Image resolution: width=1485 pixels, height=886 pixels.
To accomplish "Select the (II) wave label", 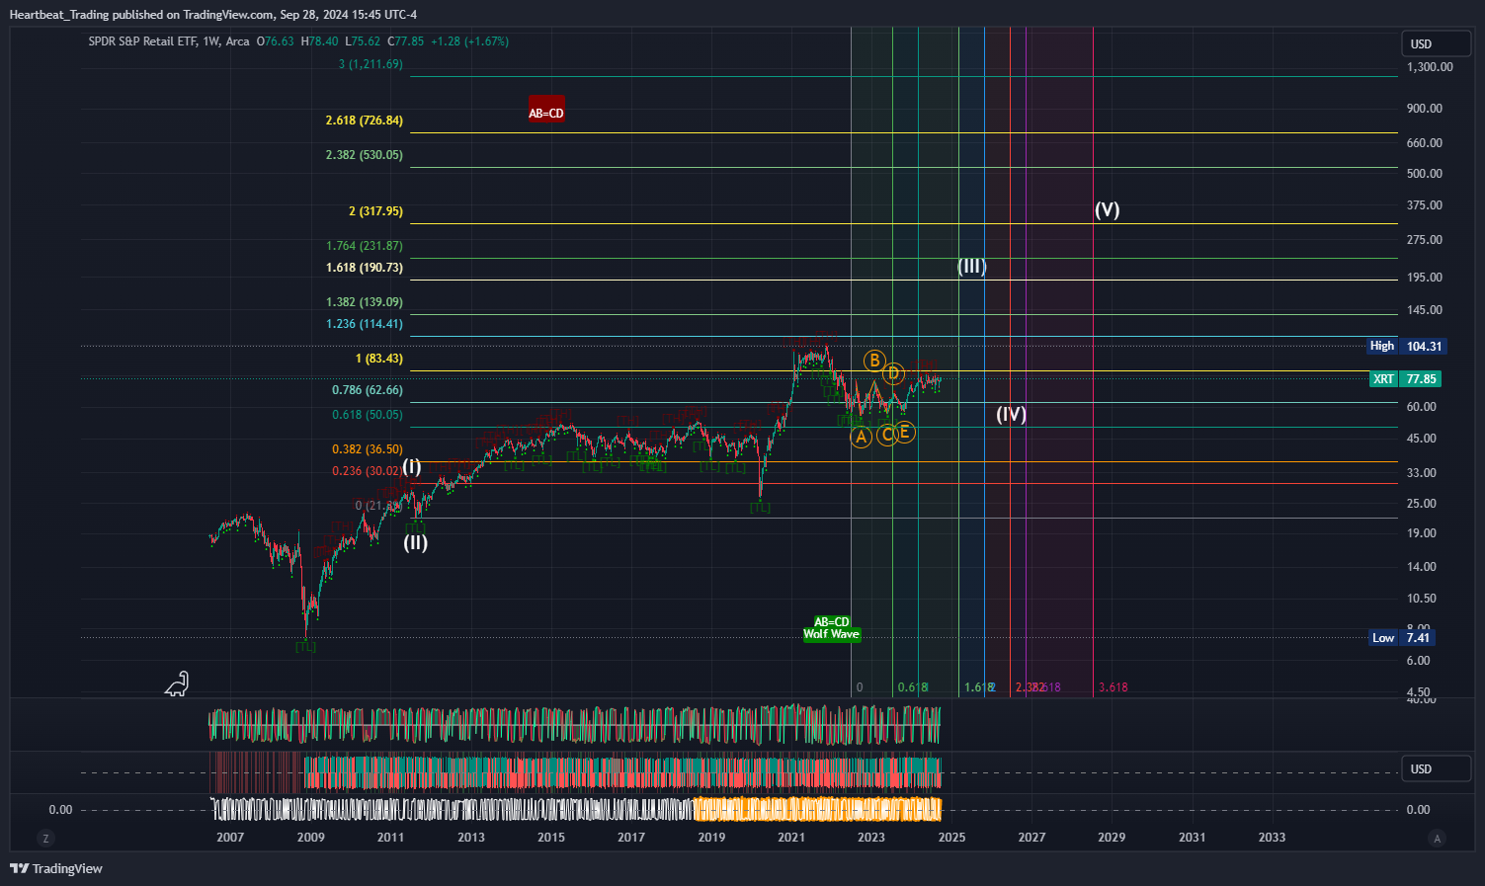I will click(x=415, y=542).
